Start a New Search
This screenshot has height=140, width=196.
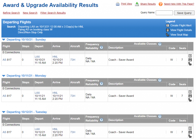click(30, 13)
